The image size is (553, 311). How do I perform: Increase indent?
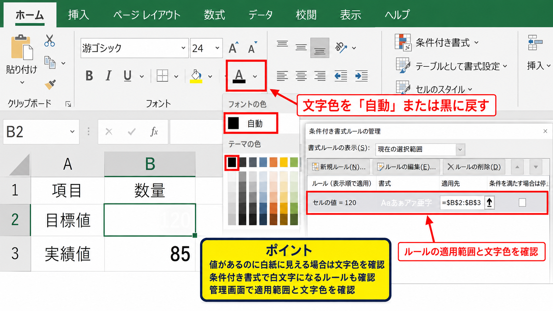click(361, 76)
